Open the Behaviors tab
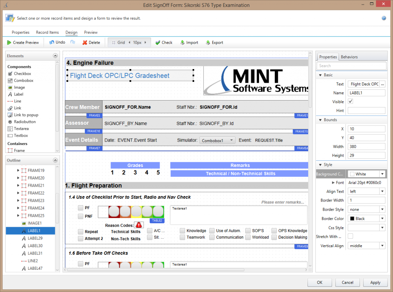The image size is (393, 292). tap(349, 57)
